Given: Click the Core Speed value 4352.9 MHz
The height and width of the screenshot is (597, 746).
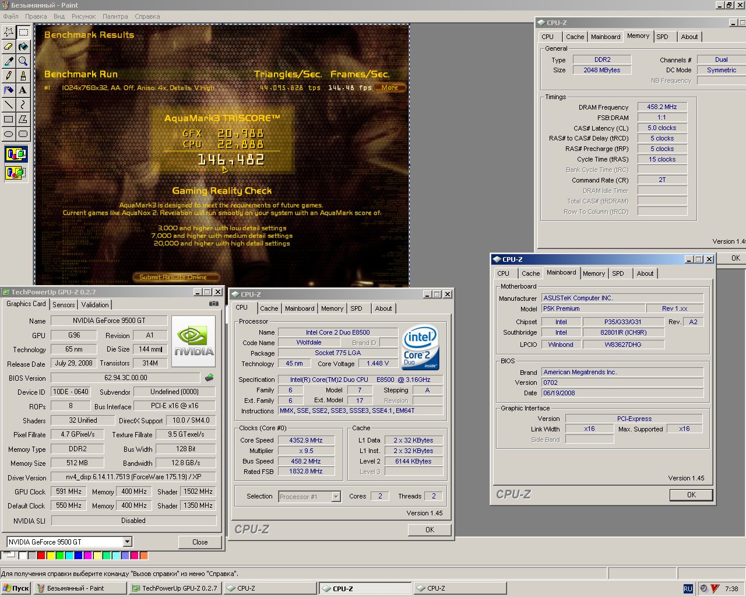Looking at the screenshot, I should click(306, 440).
